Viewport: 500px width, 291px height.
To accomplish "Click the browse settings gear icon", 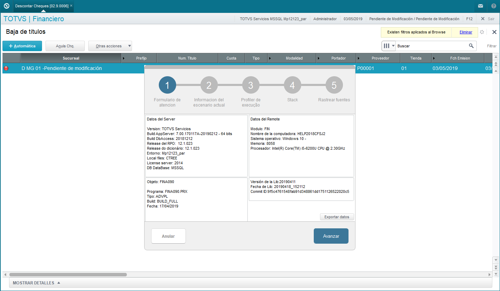I will click(482, 32).
